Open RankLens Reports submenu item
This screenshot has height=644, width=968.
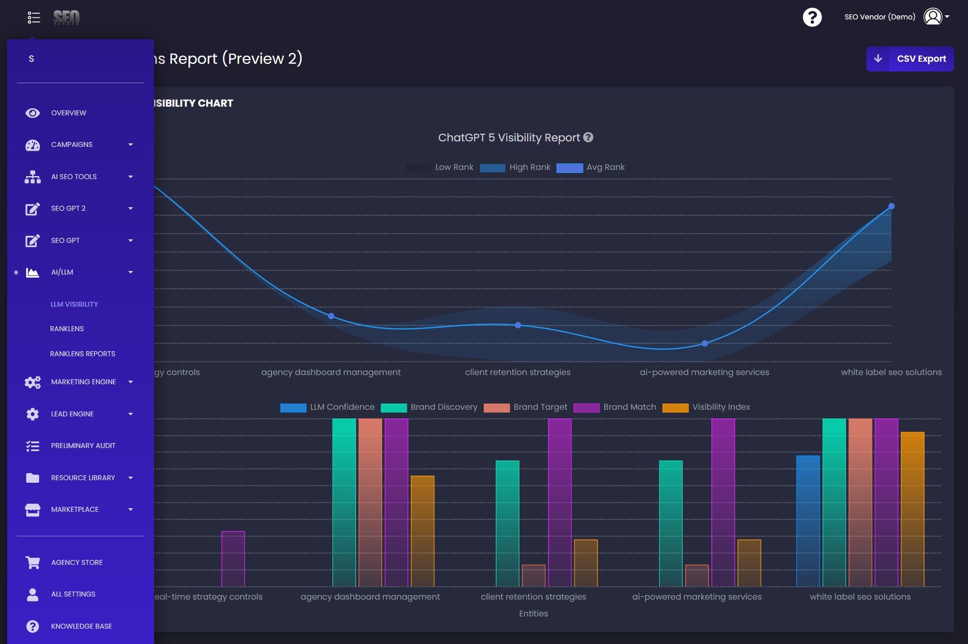tap(83, 354)
